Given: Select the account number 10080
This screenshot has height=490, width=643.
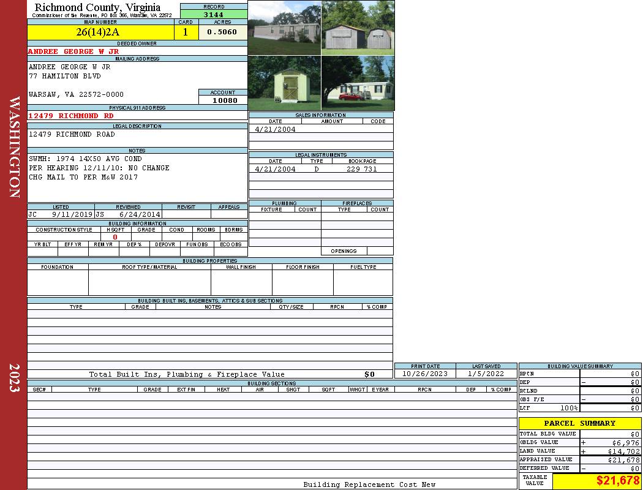Looking at the screenshot, I should point(225,100).
